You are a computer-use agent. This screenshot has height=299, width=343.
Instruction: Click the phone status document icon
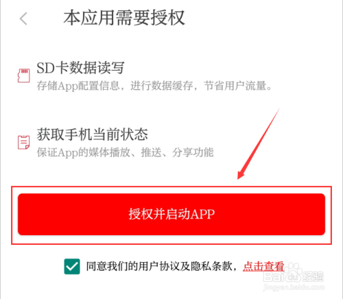coord(24,142)
